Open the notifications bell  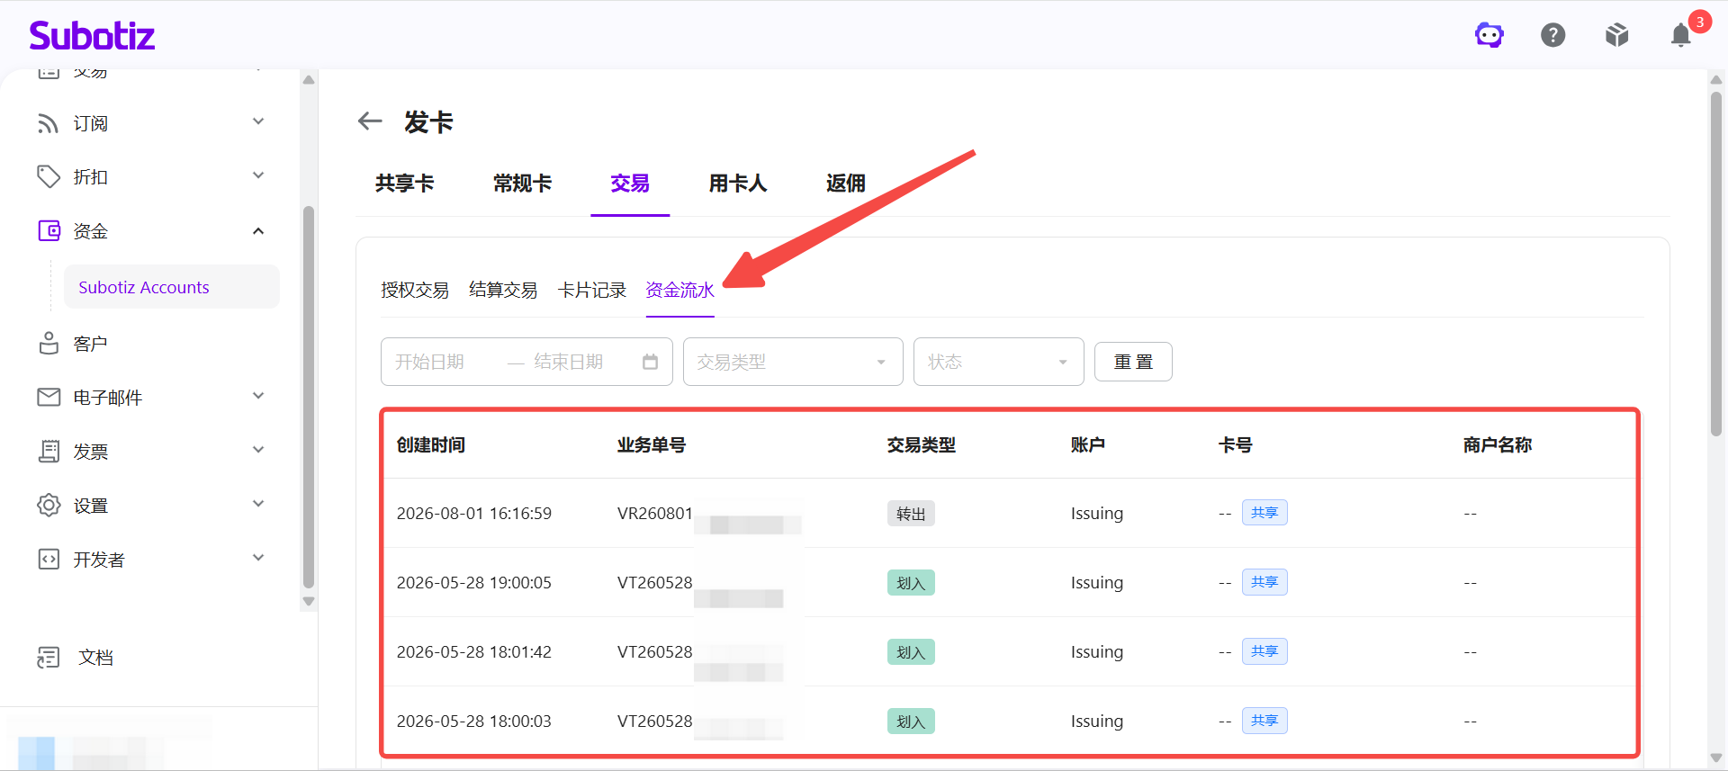click(x=1681, y=35)
